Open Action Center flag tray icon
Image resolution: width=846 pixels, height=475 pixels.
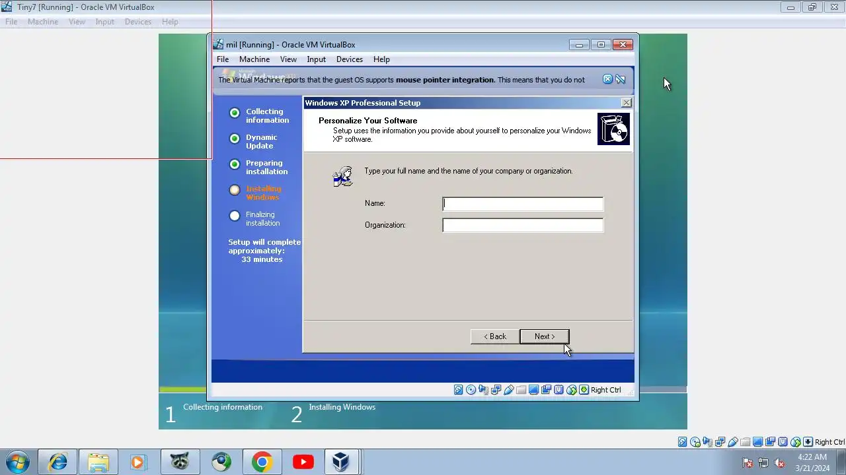[x=748, y=462]
